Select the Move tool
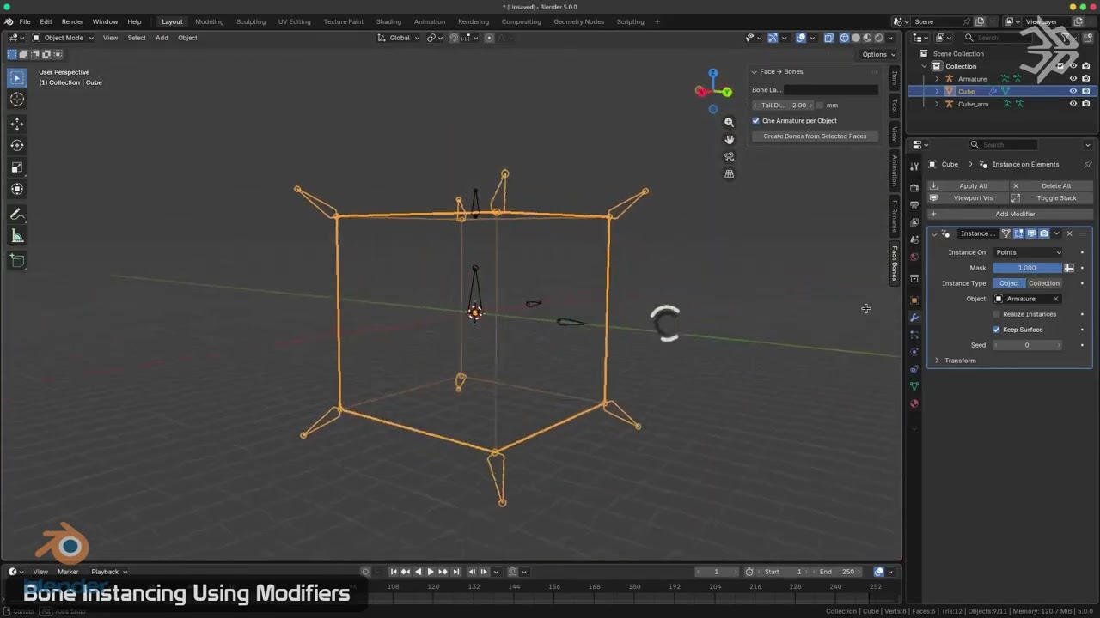Viewport: 1100px width, 618px height. click(17, 124)
